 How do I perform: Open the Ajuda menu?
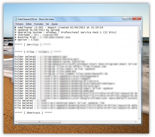[55, 24]
